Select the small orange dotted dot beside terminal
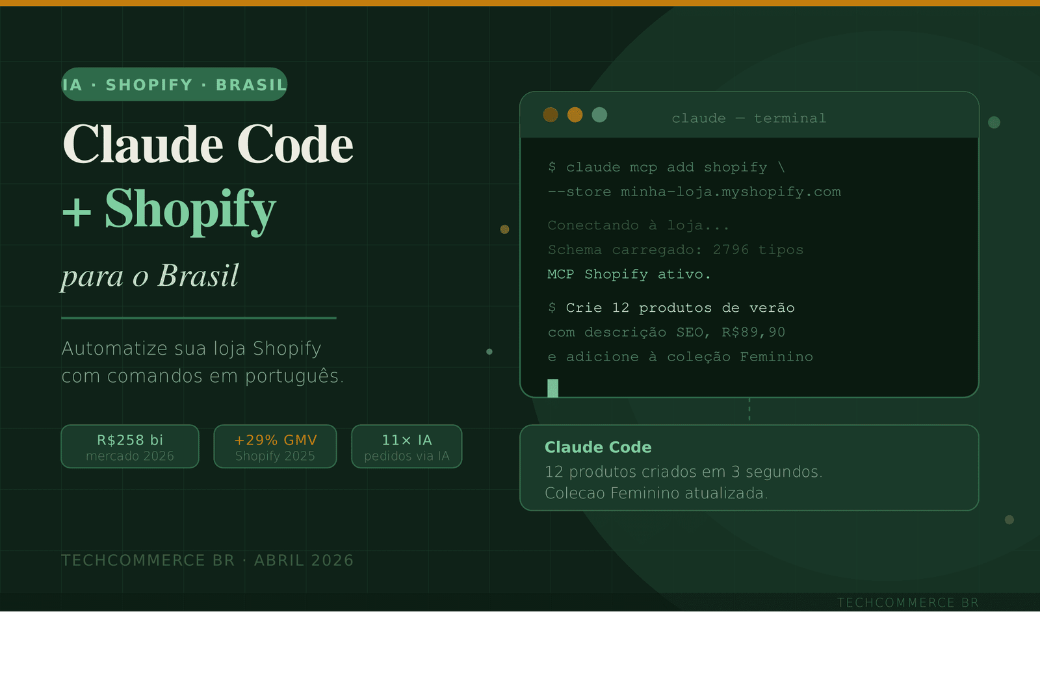This screenshot has height=688, width=1040. pos(504,229)
